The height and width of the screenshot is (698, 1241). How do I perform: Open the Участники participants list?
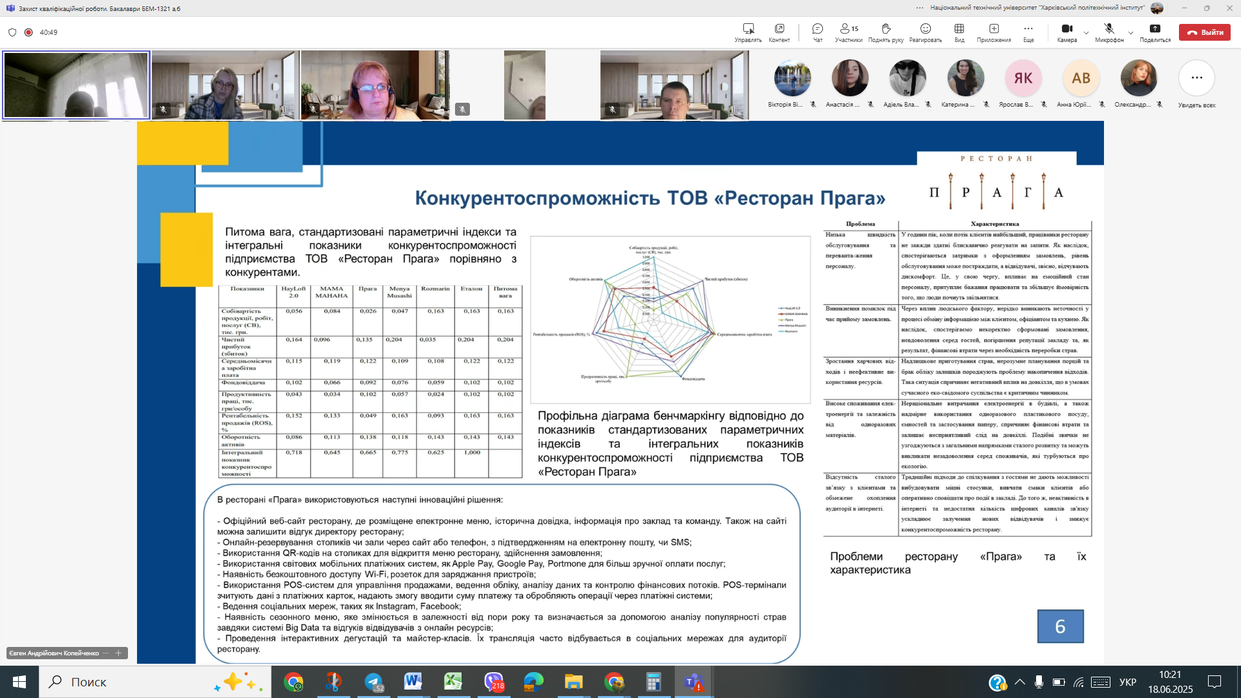pos(848,32)
